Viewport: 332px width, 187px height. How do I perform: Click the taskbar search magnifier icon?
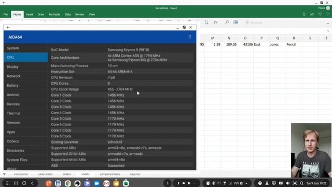tap(301, 183)
